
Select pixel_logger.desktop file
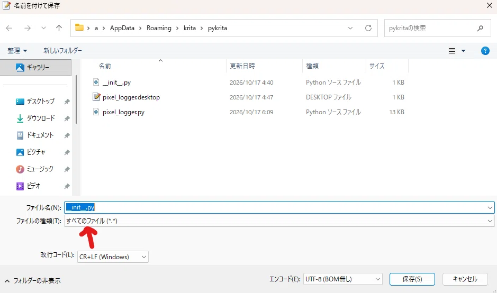click(x=131, y=97)
